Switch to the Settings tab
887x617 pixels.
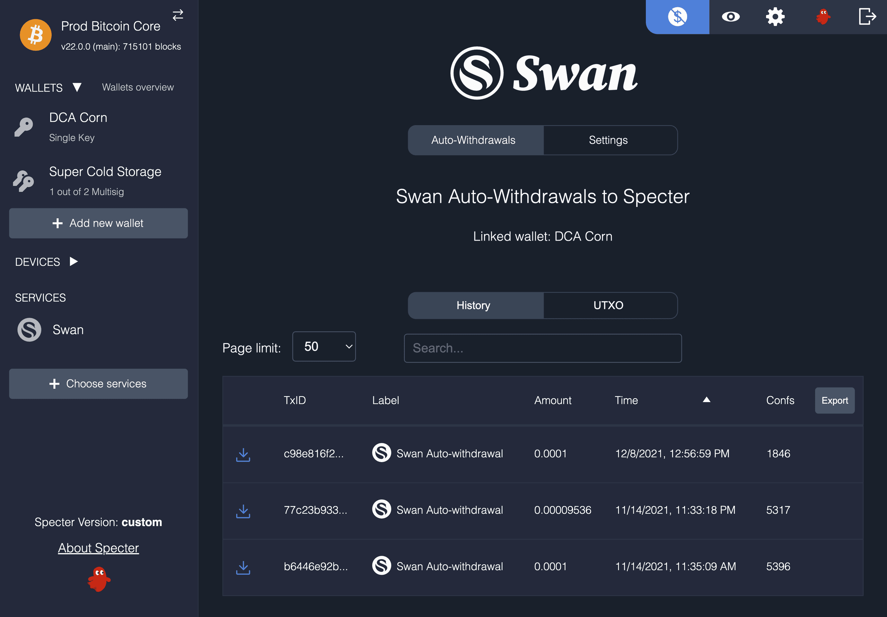point(608,140)
